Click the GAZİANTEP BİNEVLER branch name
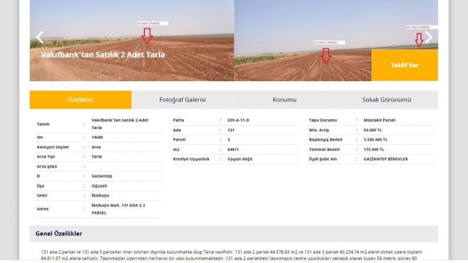This screenshot has height=263, width=468. click(x=386, y=159)
